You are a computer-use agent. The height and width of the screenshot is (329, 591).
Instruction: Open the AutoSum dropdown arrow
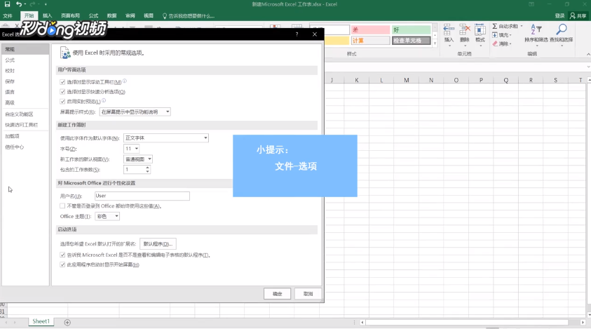click(x=522, y=27)
